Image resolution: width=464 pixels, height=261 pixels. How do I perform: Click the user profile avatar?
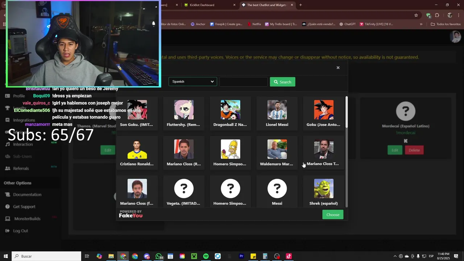[x=455, y=37]
